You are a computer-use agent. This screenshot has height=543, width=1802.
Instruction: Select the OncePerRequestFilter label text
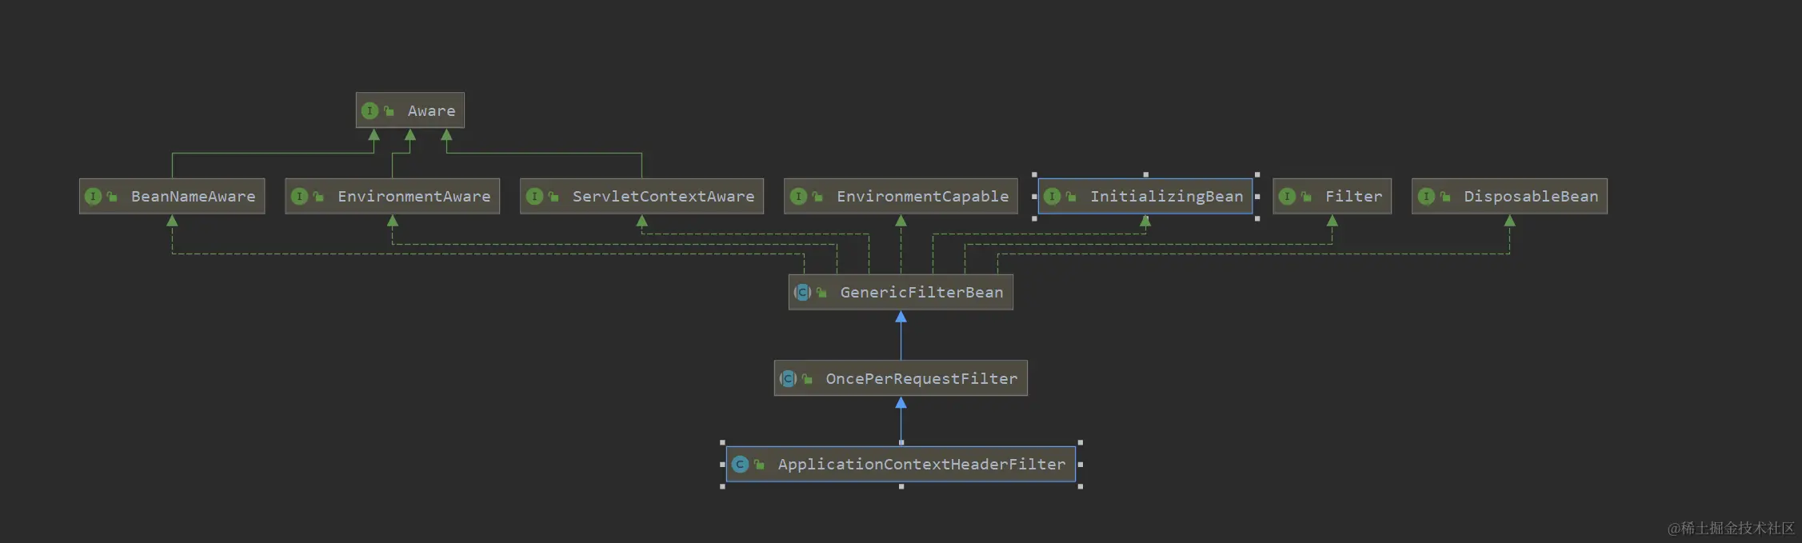point(921,379)
